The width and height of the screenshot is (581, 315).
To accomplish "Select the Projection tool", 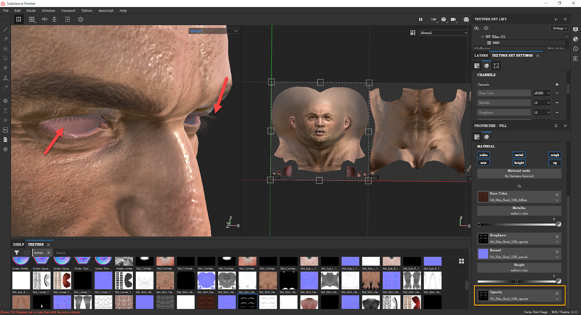I will tap(5, 49).
